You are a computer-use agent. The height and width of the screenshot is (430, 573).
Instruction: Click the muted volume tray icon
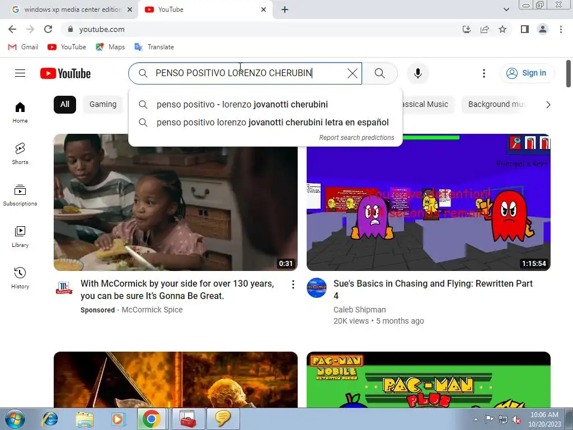[516, 419]
